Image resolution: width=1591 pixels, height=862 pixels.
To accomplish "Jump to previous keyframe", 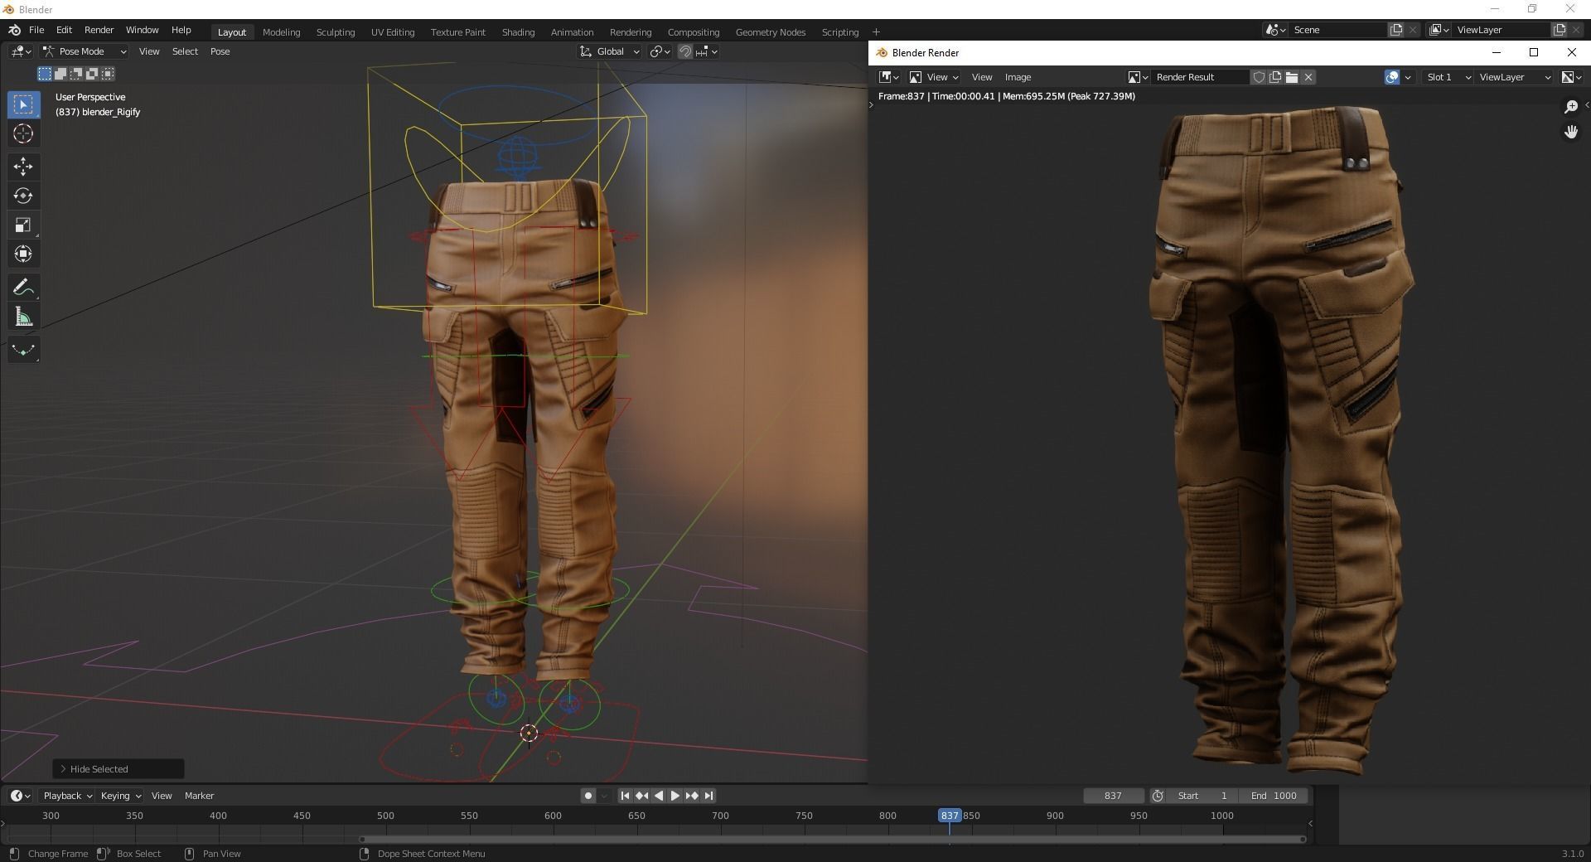I will tap(641, 796).
